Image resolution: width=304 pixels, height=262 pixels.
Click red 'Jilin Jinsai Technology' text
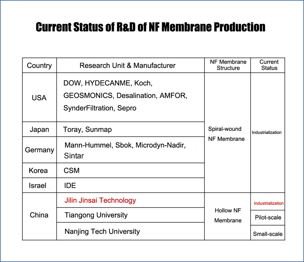coord(100,200)
